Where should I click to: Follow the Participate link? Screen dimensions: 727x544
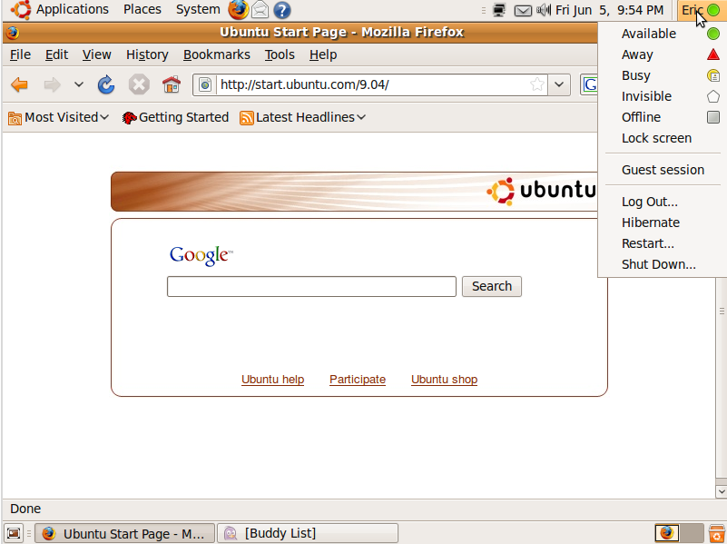[358, 380]
